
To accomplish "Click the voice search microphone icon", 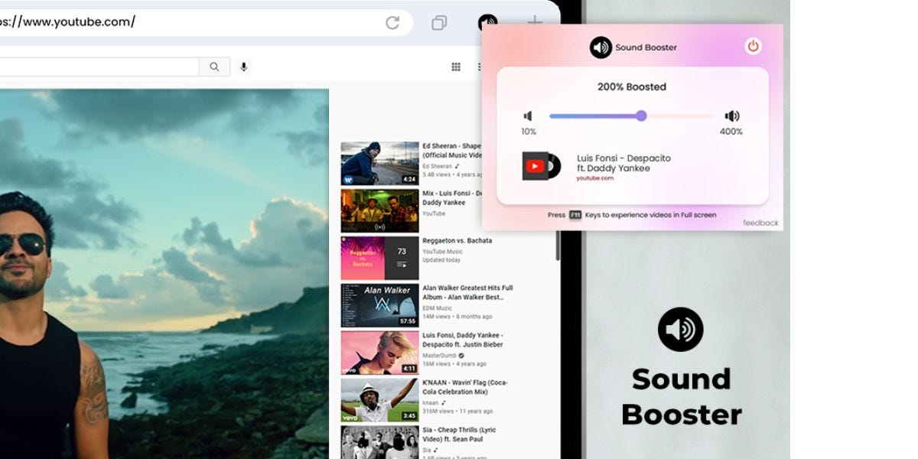I will click(243, 67).
